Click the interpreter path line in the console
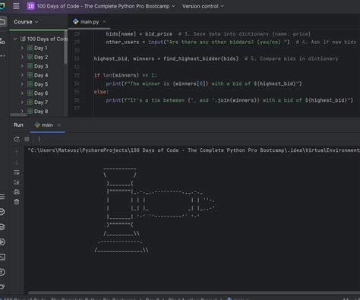 (194, 150)
